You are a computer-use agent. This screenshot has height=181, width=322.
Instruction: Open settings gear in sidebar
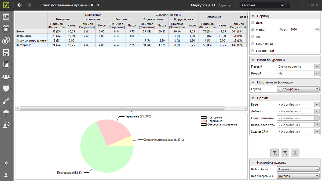6,163
